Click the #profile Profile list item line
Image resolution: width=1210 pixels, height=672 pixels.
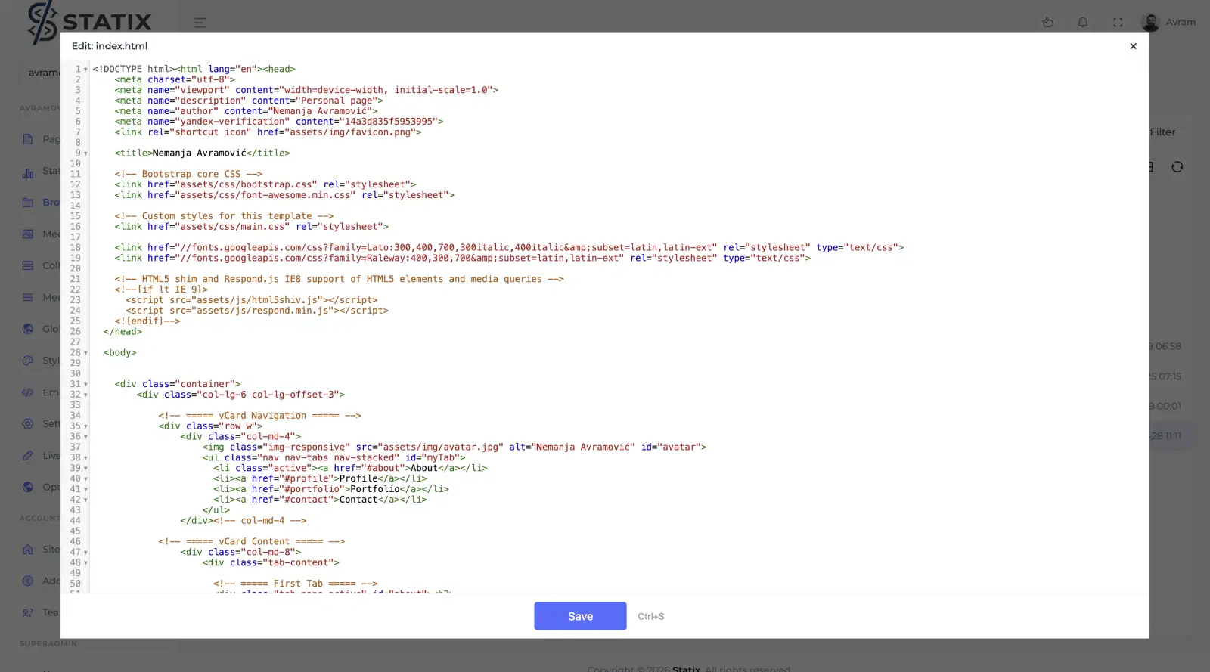(x=320, y=478)
